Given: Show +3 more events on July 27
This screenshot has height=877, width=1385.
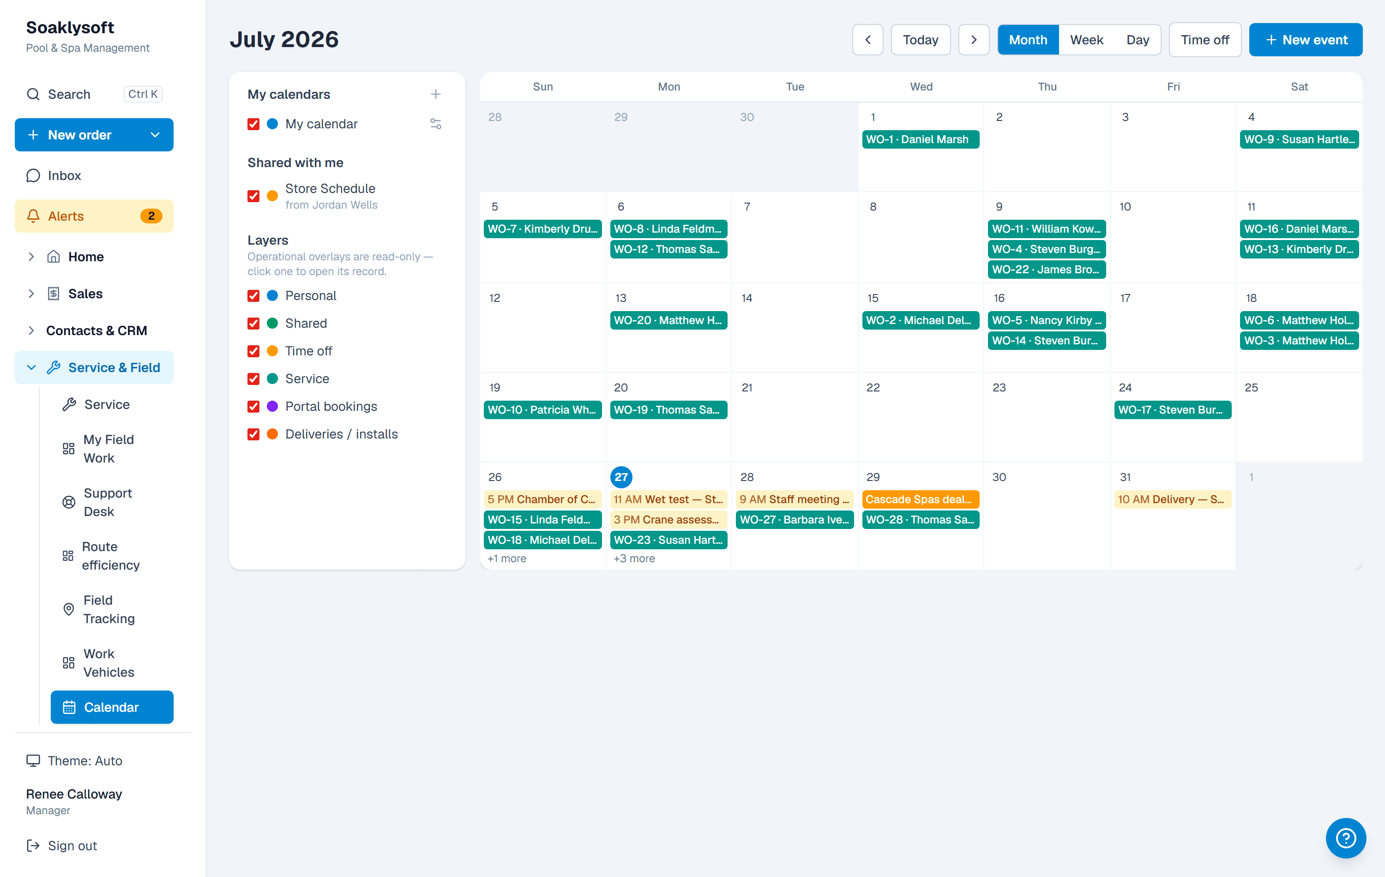Looking at the screenshot, I should click(x=634, y=559).
